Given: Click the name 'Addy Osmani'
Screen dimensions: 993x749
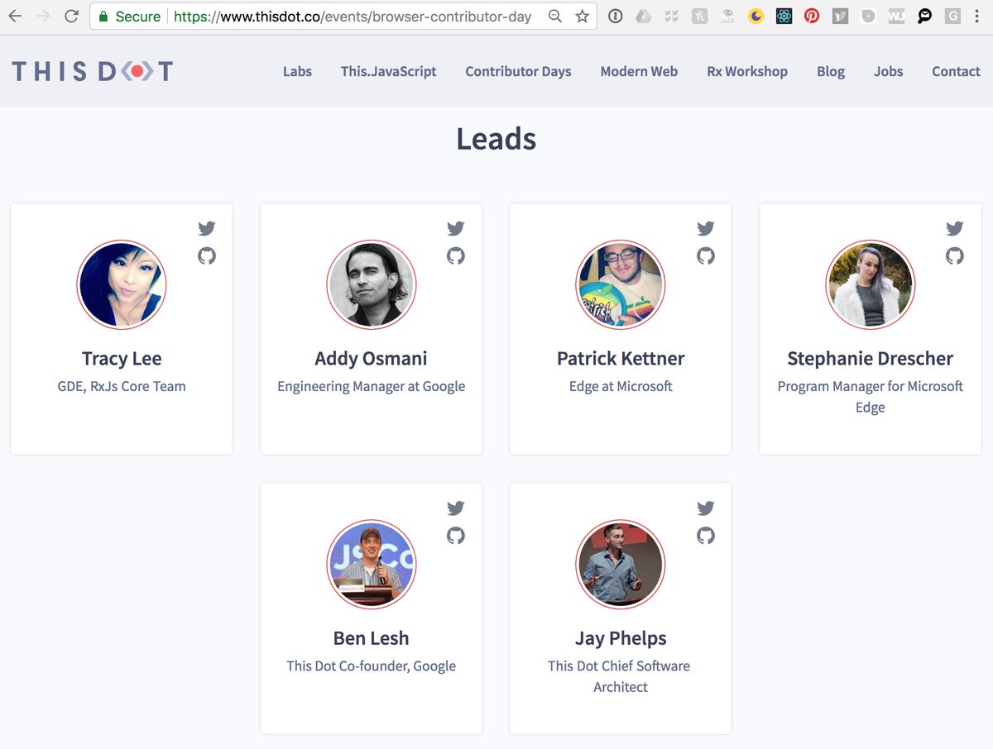Looking at the screenshot, I should [372, 359].
